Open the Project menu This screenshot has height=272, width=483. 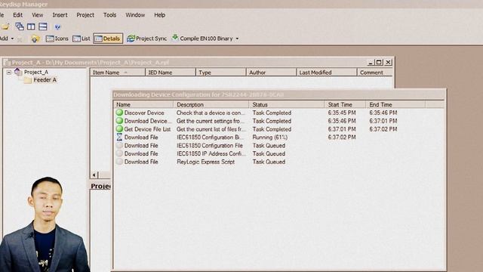point(85,15)
